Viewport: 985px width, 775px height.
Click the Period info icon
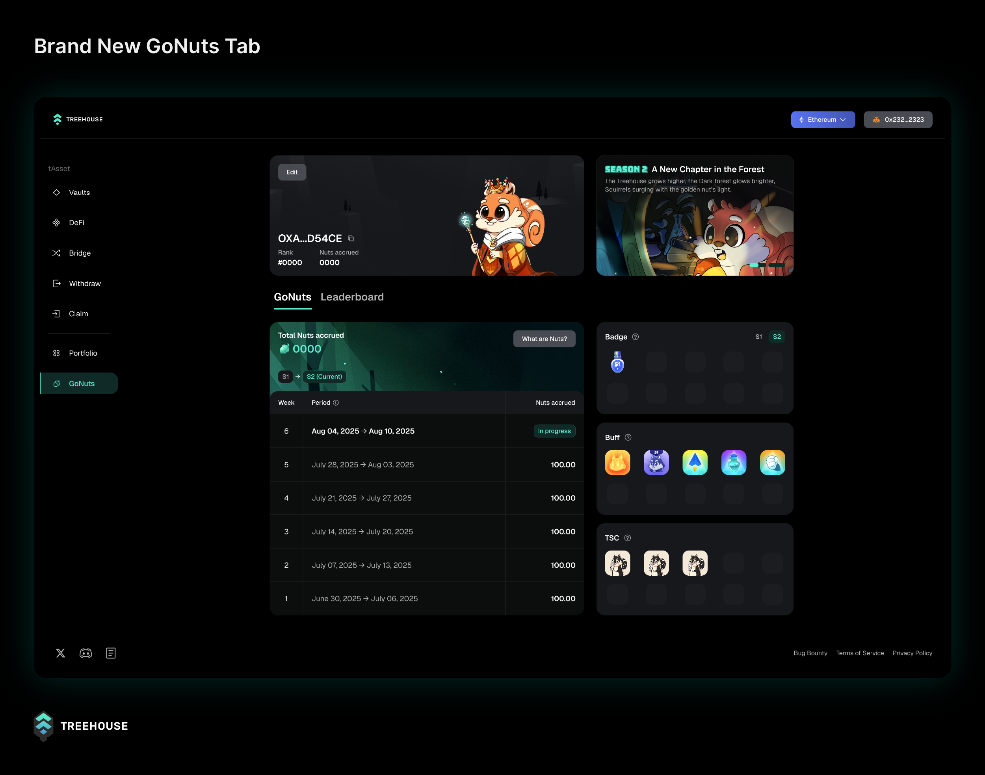pos(336,402)
